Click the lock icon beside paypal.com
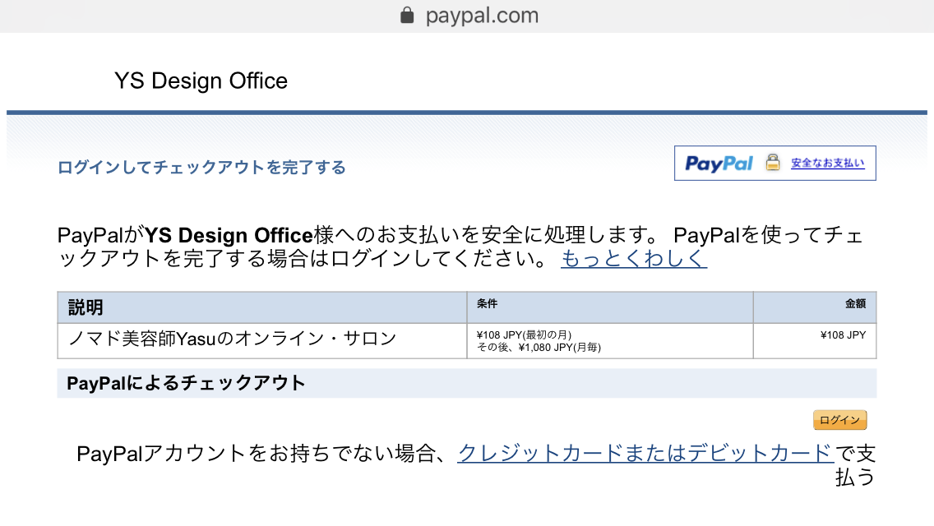Viewport: 934px width, 526px height. [407, 15]
